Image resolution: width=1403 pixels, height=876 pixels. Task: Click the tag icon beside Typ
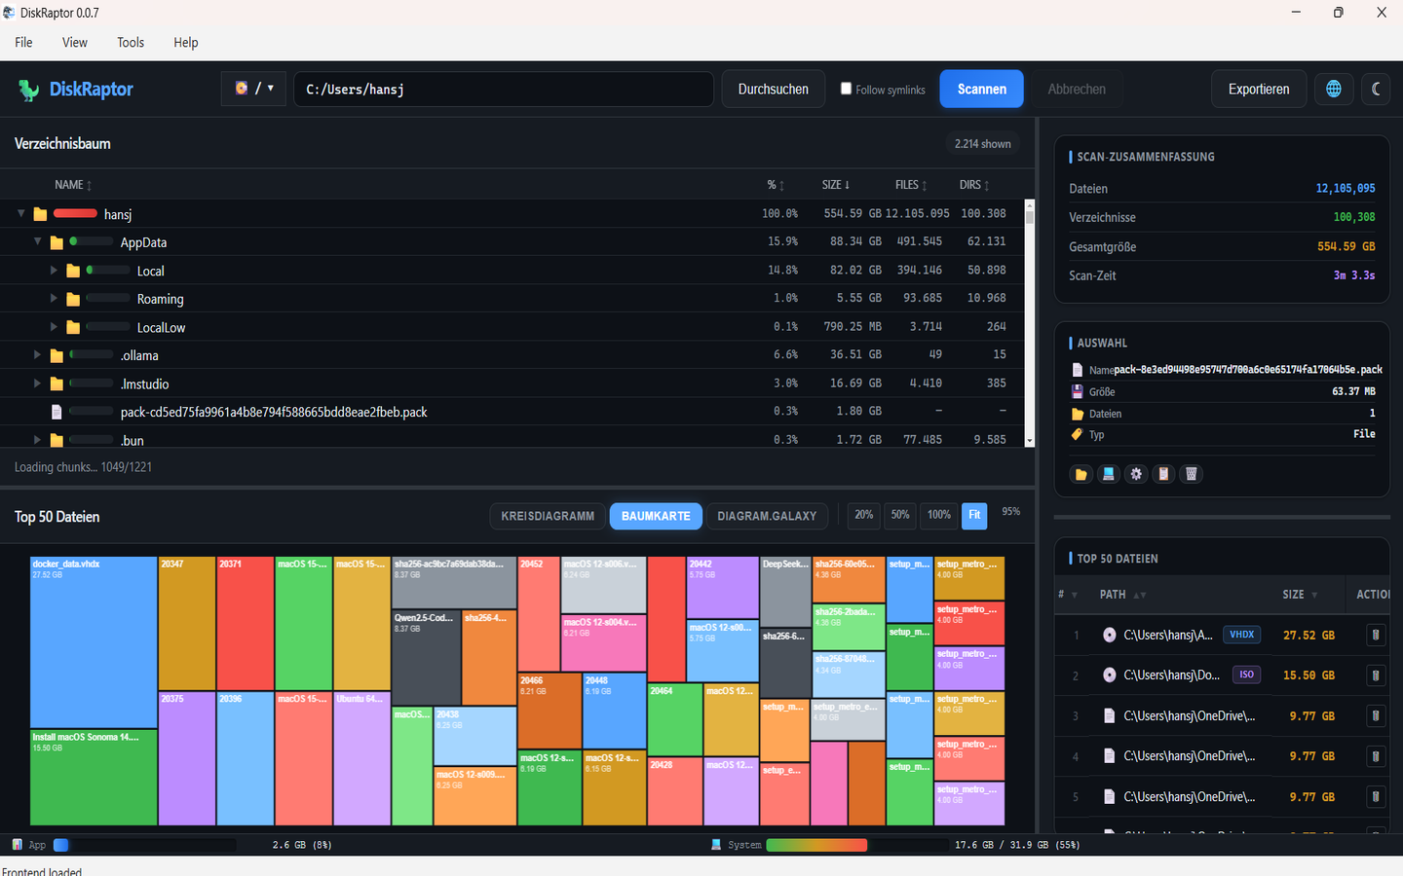click(1077, 434)
